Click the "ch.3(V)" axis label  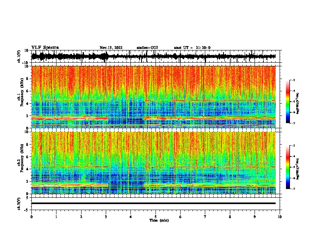(x=19, y=204)
